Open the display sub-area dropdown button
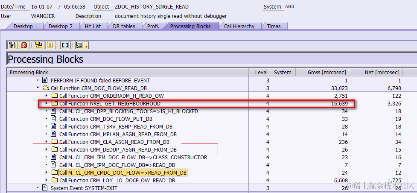The height and width of the screenshot is (193, 417). click(82, 45)
